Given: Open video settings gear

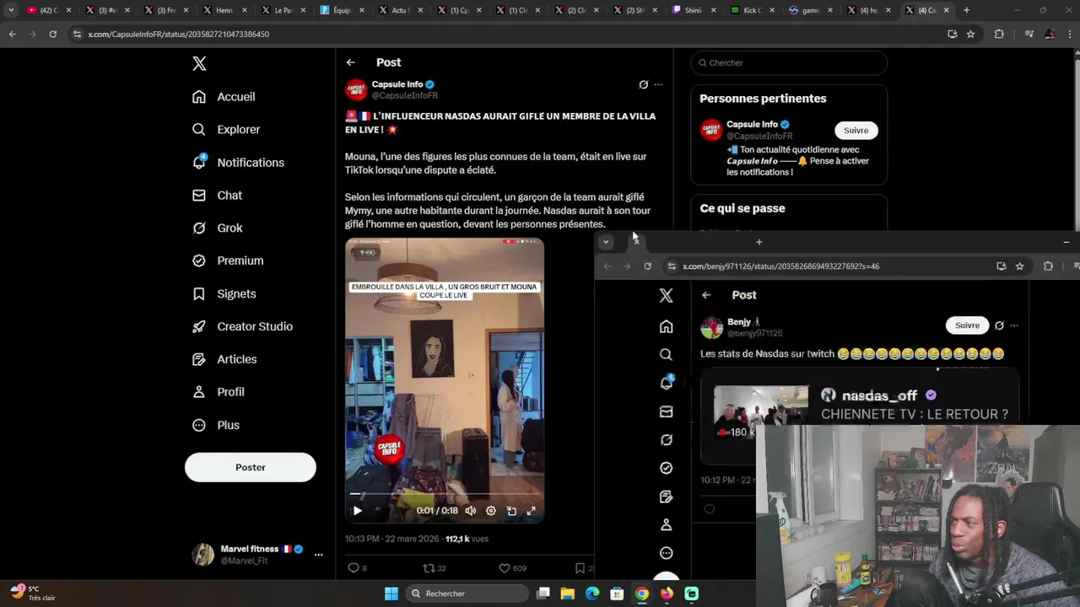Looking at the screenshot, I should click(x=491, y=511).
